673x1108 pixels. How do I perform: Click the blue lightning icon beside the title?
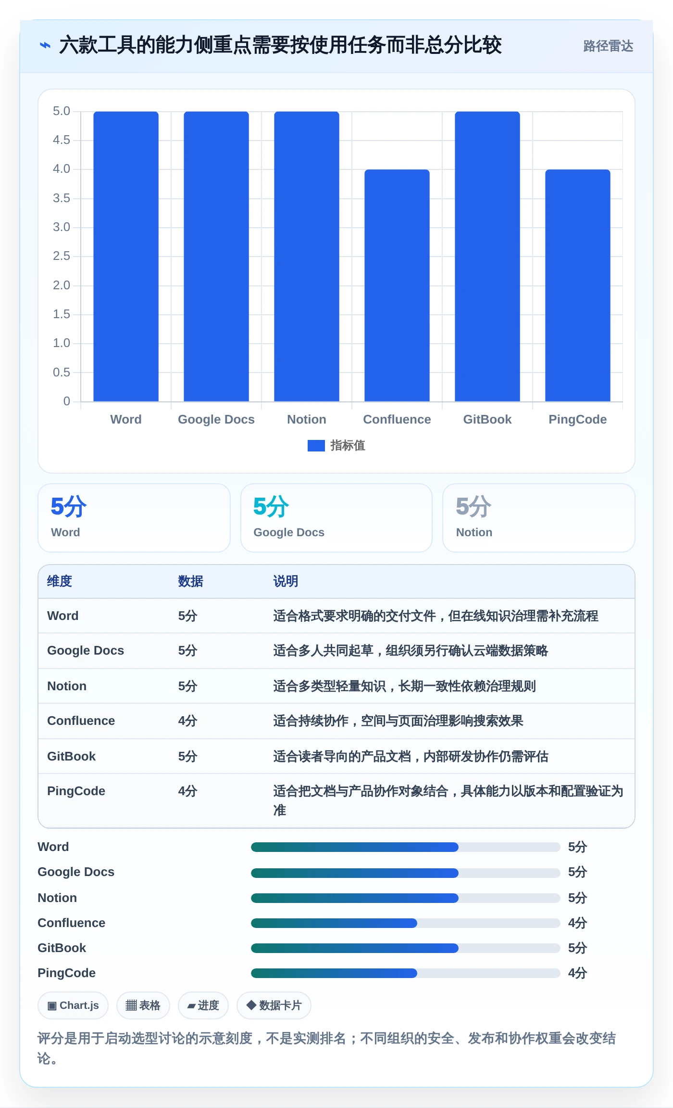click(45, 45)
